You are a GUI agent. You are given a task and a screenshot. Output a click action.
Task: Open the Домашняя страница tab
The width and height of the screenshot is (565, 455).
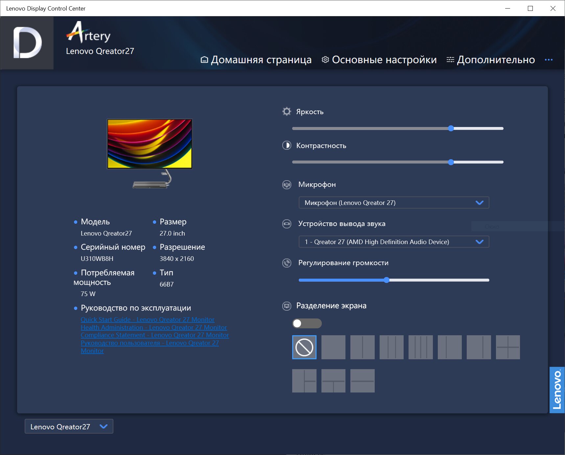[x=256, y=60]
